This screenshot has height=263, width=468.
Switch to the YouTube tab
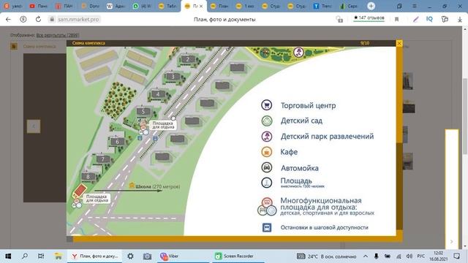38,7
